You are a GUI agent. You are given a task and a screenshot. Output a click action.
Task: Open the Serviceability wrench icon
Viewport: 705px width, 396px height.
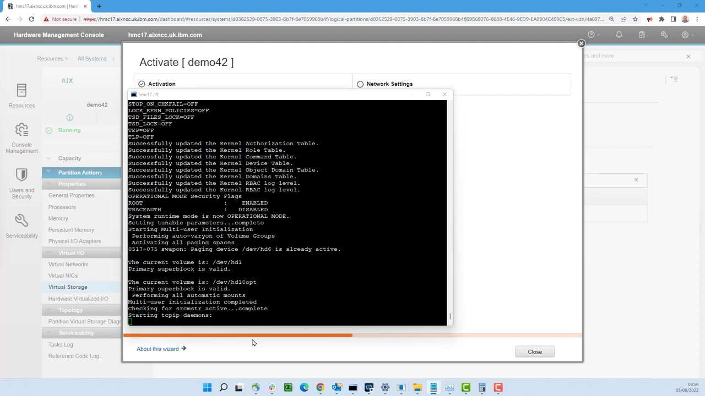tap(21, 221)
